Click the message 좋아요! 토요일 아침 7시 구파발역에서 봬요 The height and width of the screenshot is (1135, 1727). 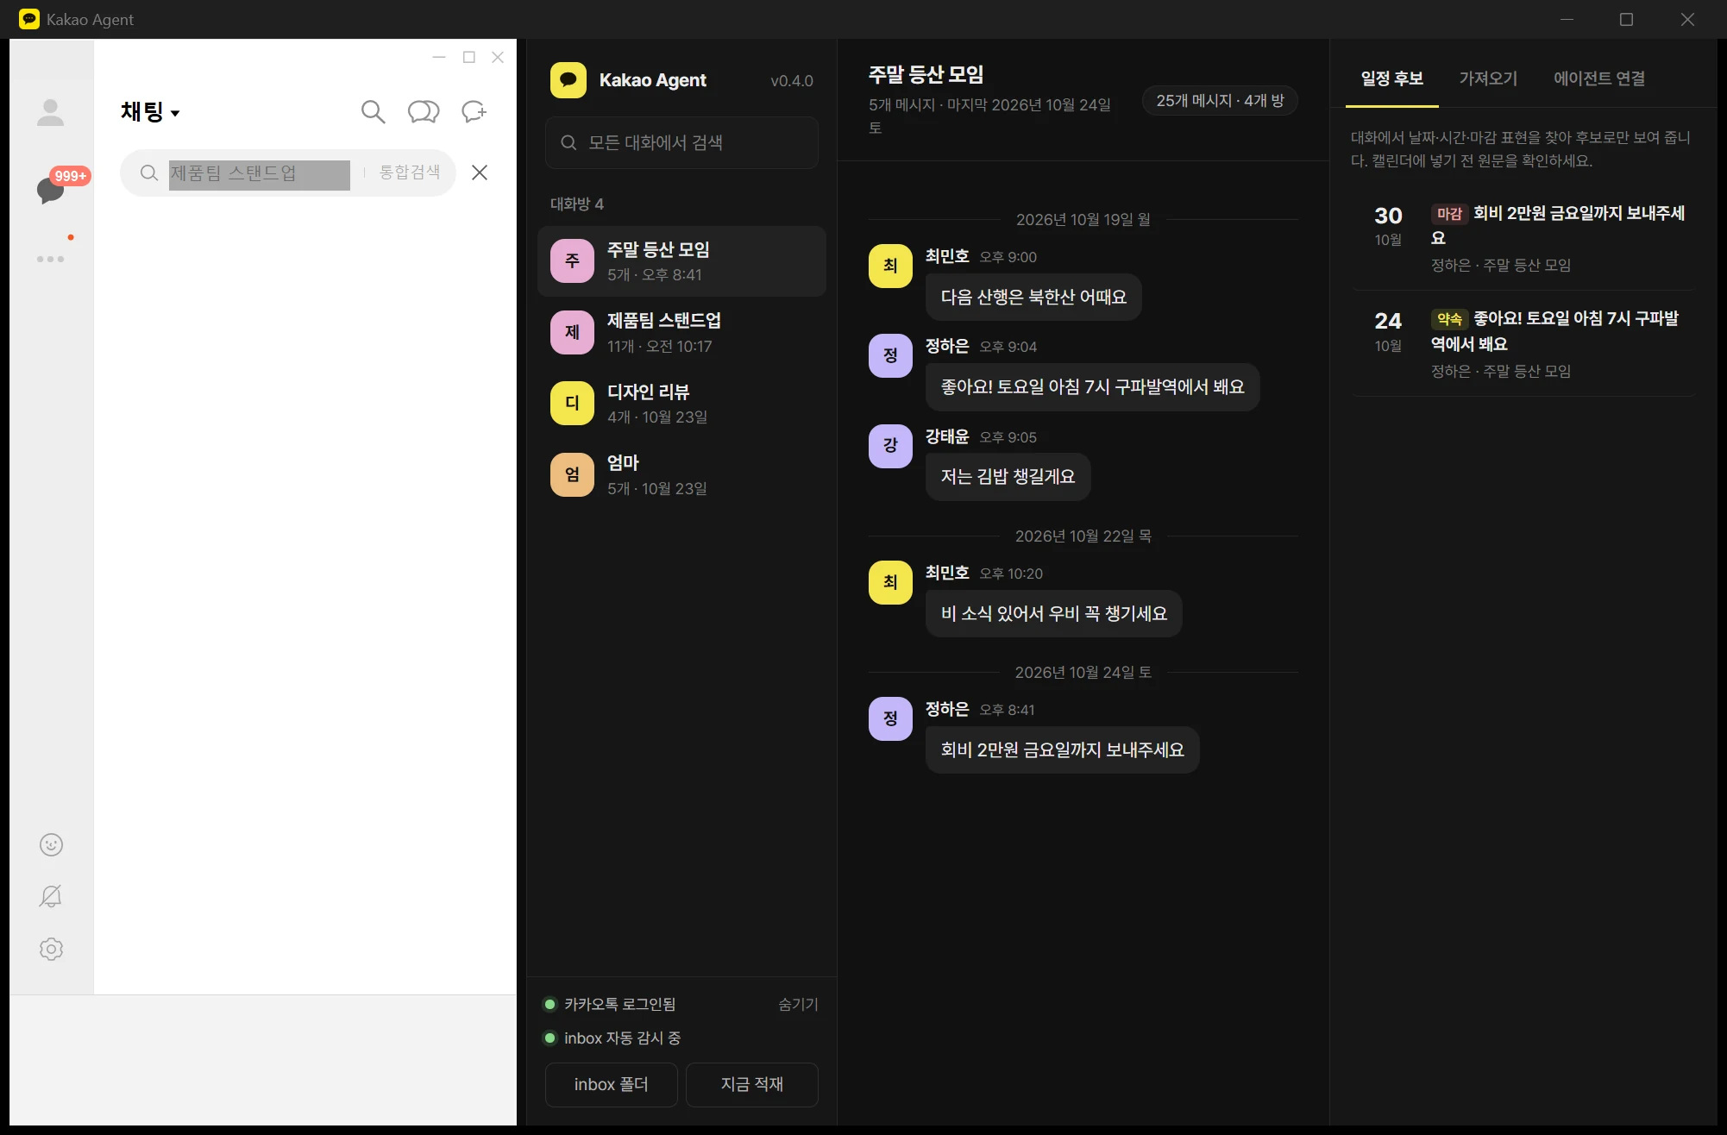click(x=1092, y=387)
